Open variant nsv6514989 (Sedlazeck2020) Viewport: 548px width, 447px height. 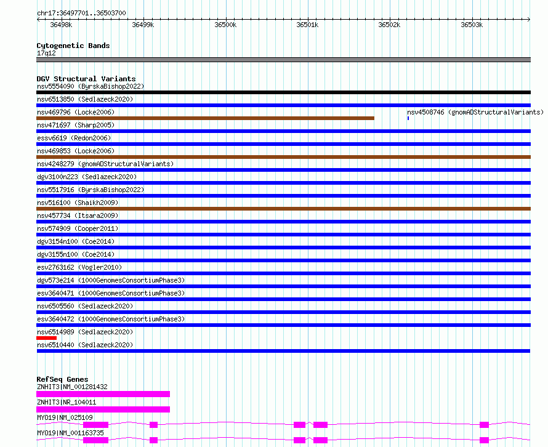(85, 332)
